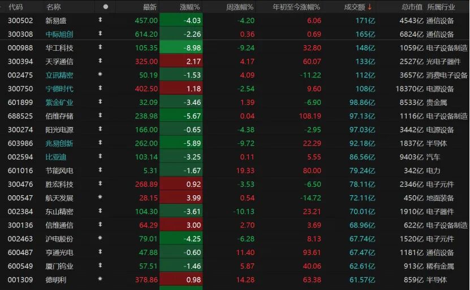Screen dimensions: 470x290
Task: Click the marker icon in the 华工科技 row
Action: 101,47
